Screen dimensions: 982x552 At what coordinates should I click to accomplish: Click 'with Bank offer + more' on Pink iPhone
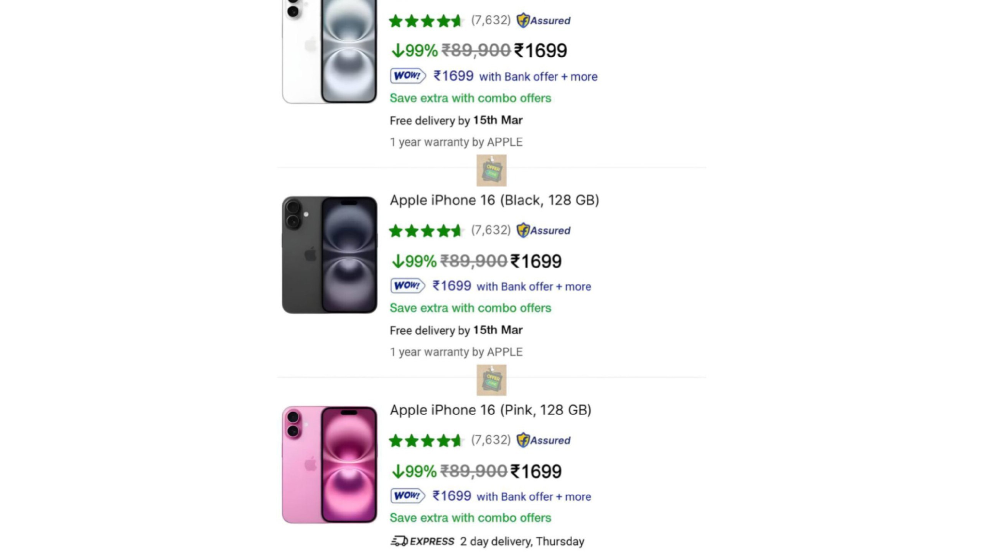pyautogui.click(x=534, y=496)
